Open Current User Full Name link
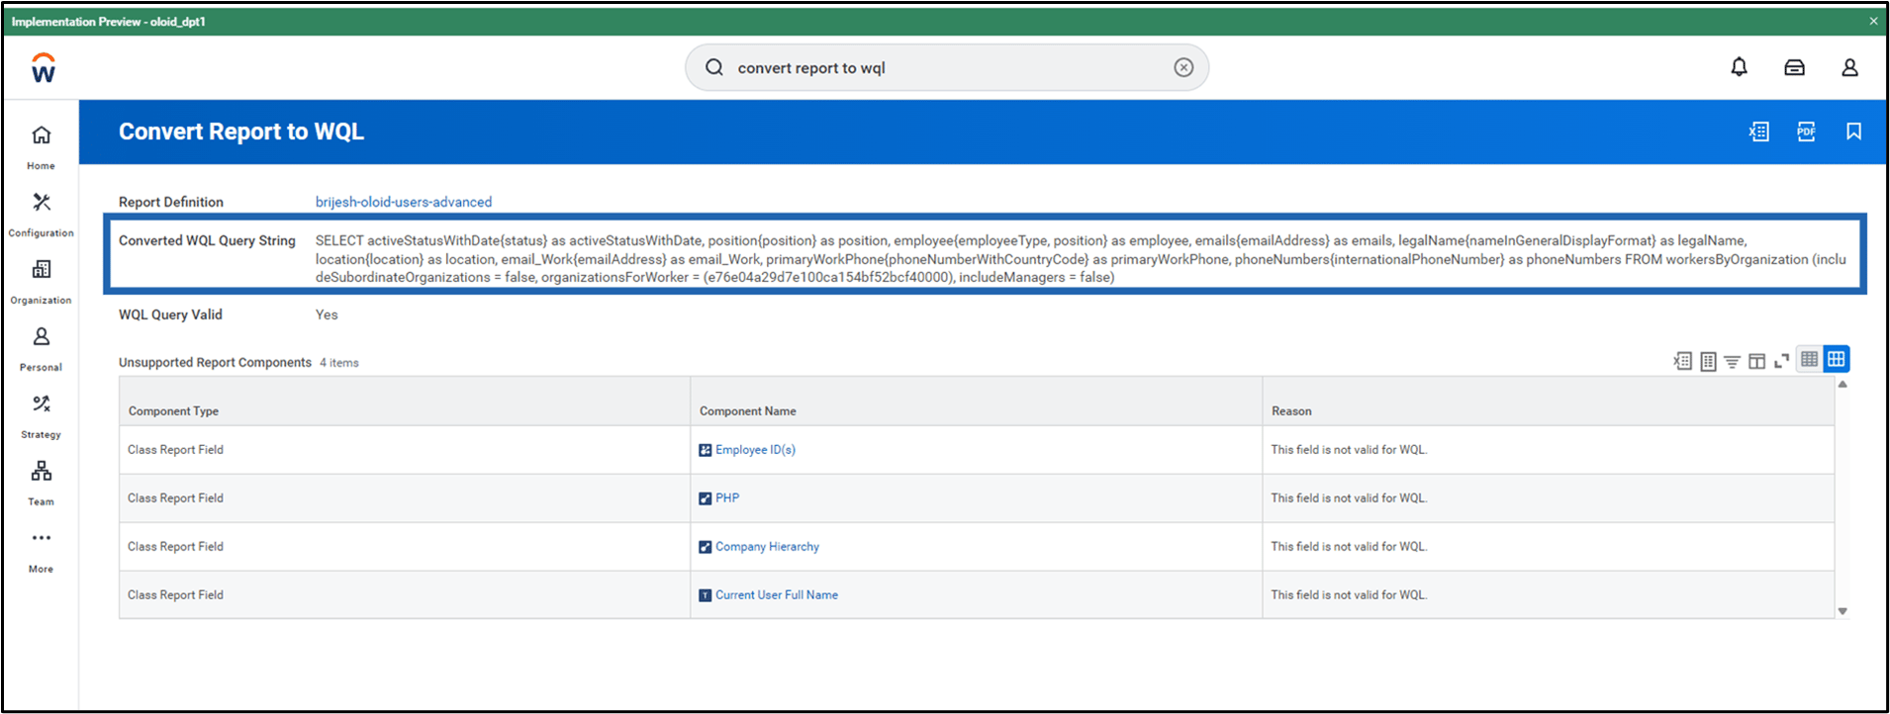The height and width of the screenshot is (714, 1890). click(777, 595)
